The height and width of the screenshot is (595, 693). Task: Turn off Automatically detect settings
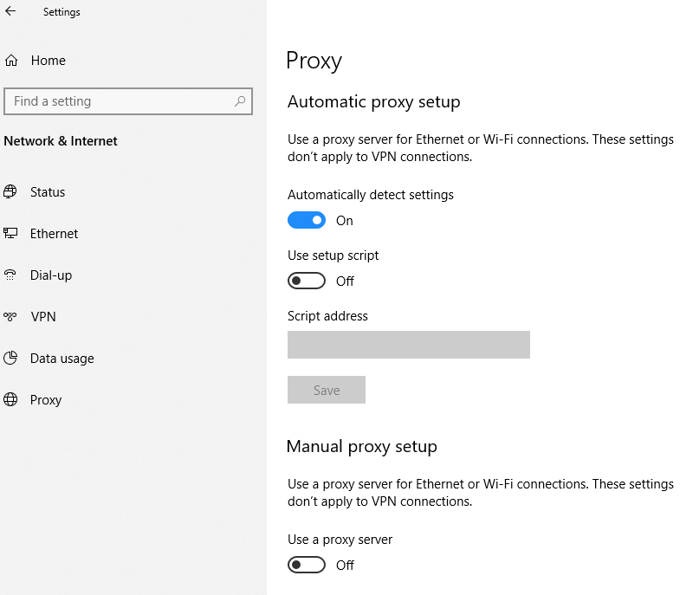point(306,220)
